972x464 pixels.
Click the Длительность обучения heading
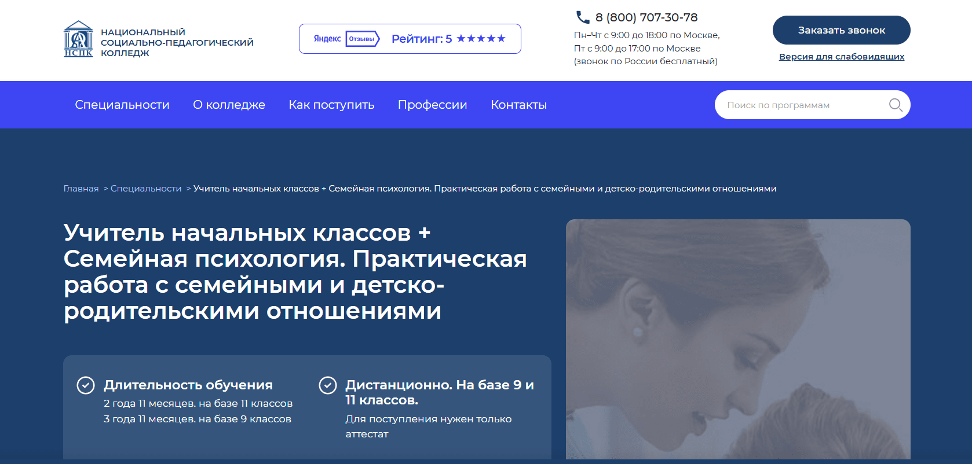[x=188, y=385]
